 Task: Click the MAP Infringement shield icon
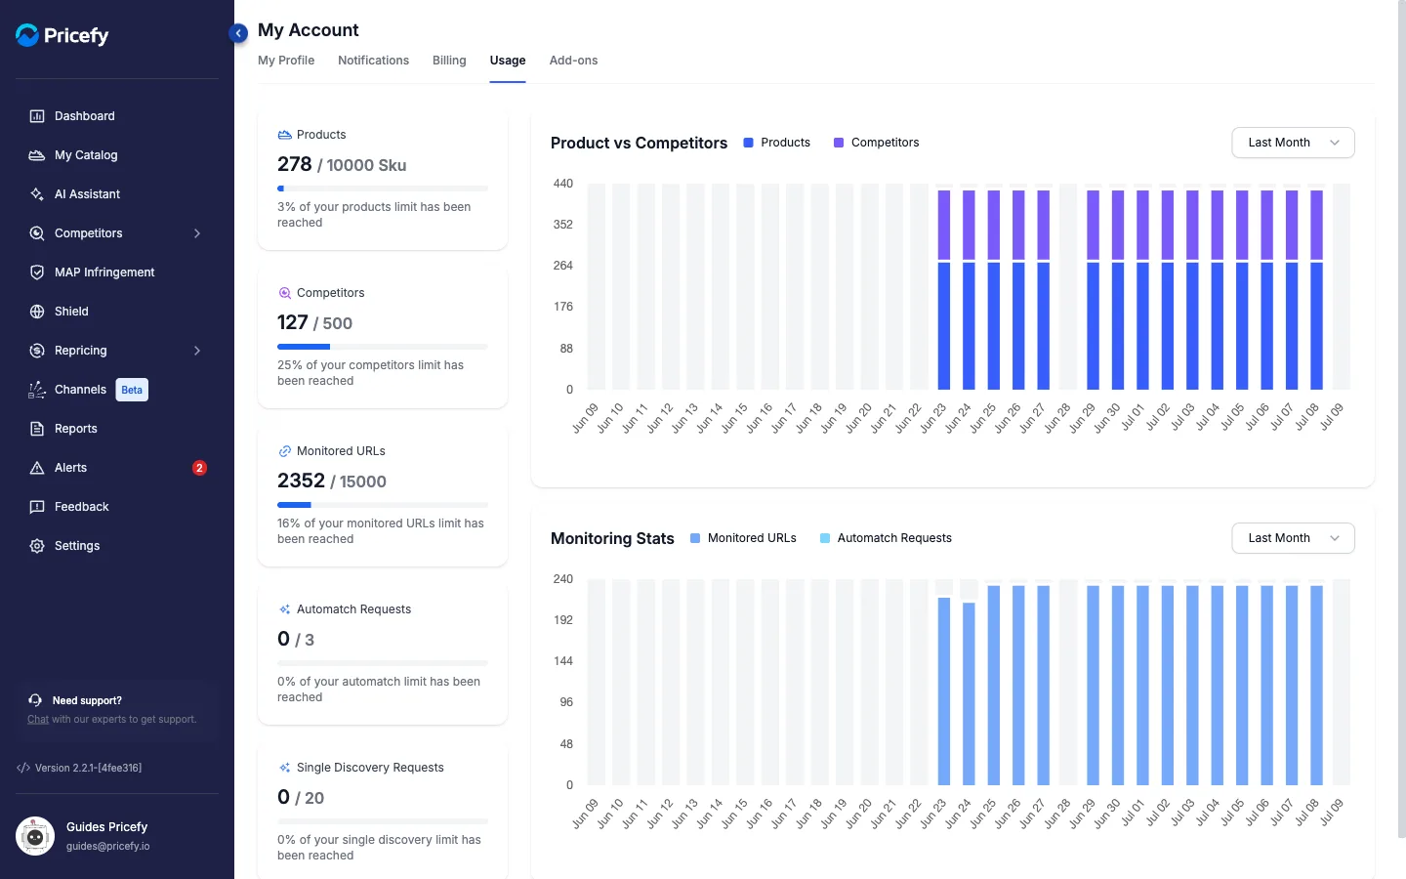tap(37, 272)
